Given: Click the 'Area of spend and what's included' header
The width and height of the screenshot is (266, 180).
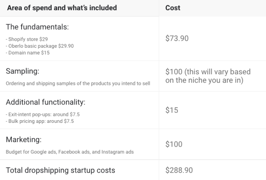Looking at the screenshot, I should (62, 8).
